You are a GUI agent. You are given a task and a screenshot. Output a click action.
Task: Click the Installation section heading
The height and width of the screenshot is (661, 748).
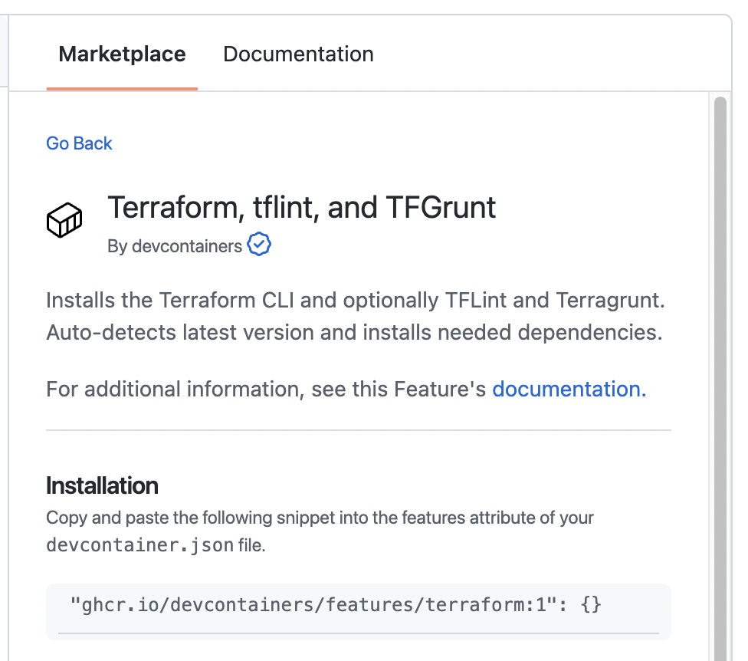[x=102, y=485]
